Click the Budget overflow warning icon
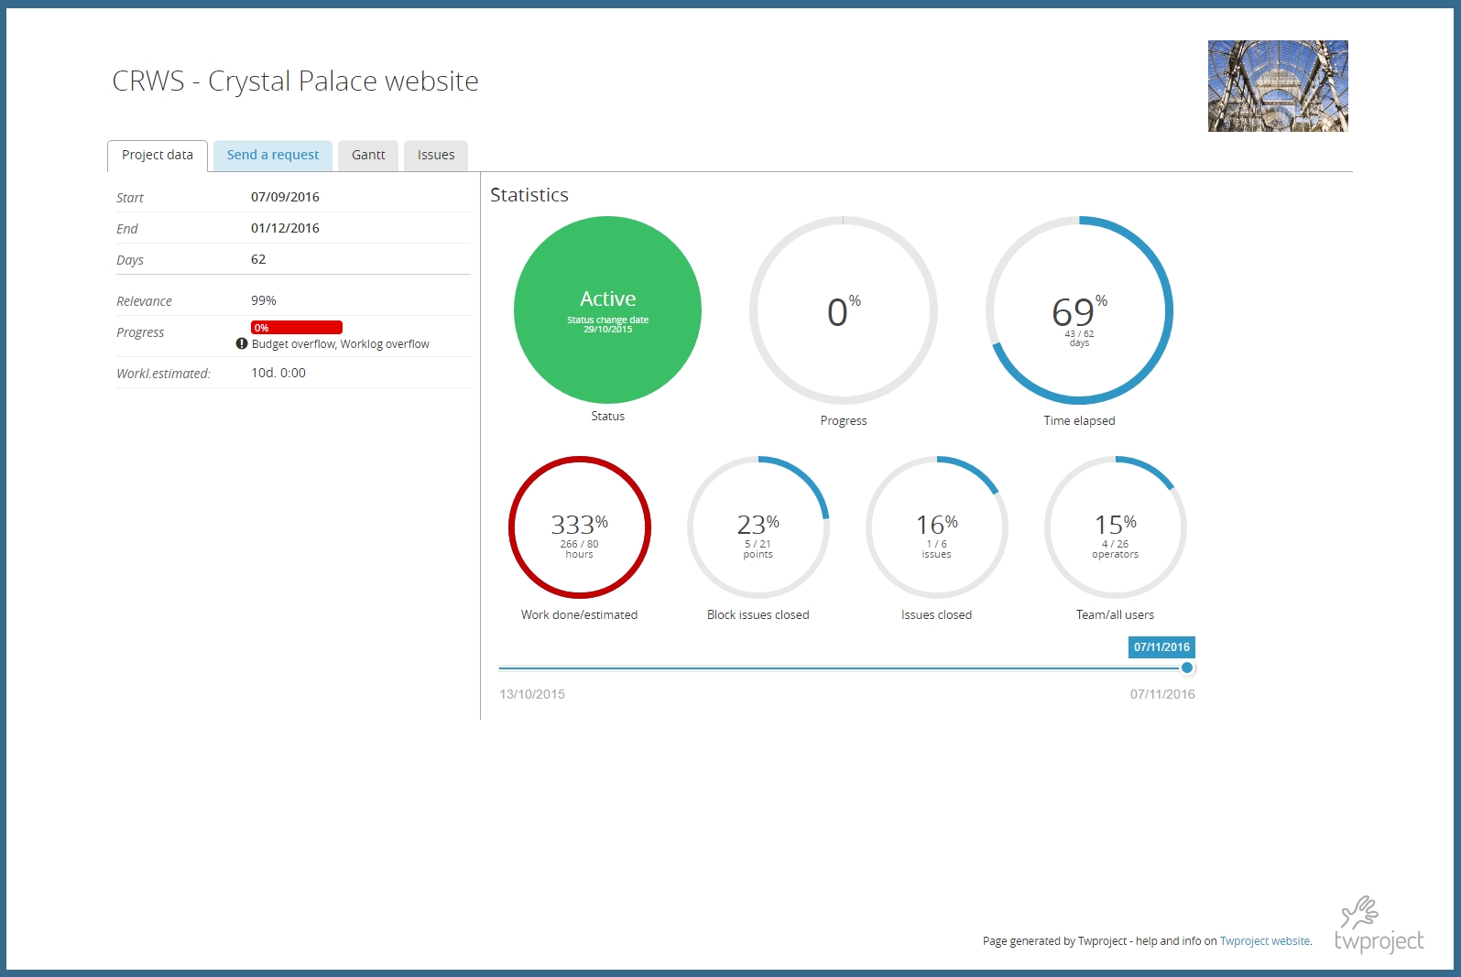 [x=242, y=343]
